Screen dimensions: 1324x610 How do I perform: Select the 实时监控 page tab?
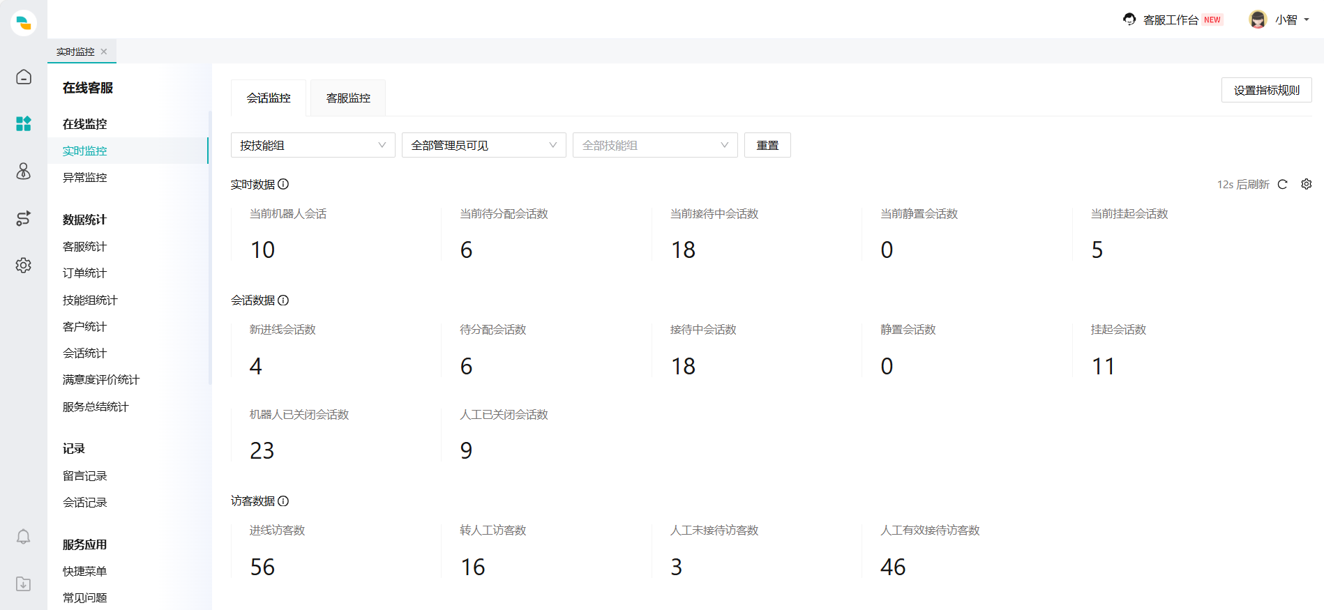[x=75, y=52]
